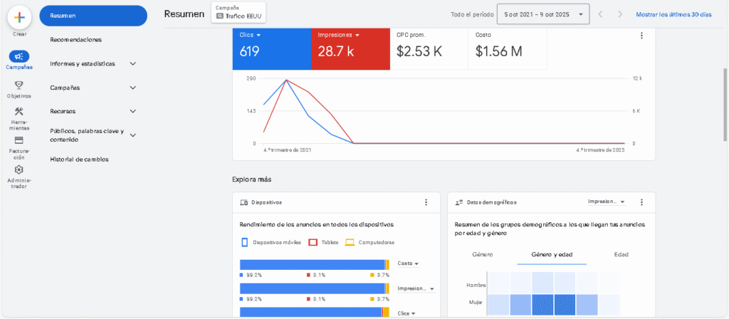This screenshot has width=729, height=319.
Task: Open Administrador gear icon
Action: tap(19, 169)
